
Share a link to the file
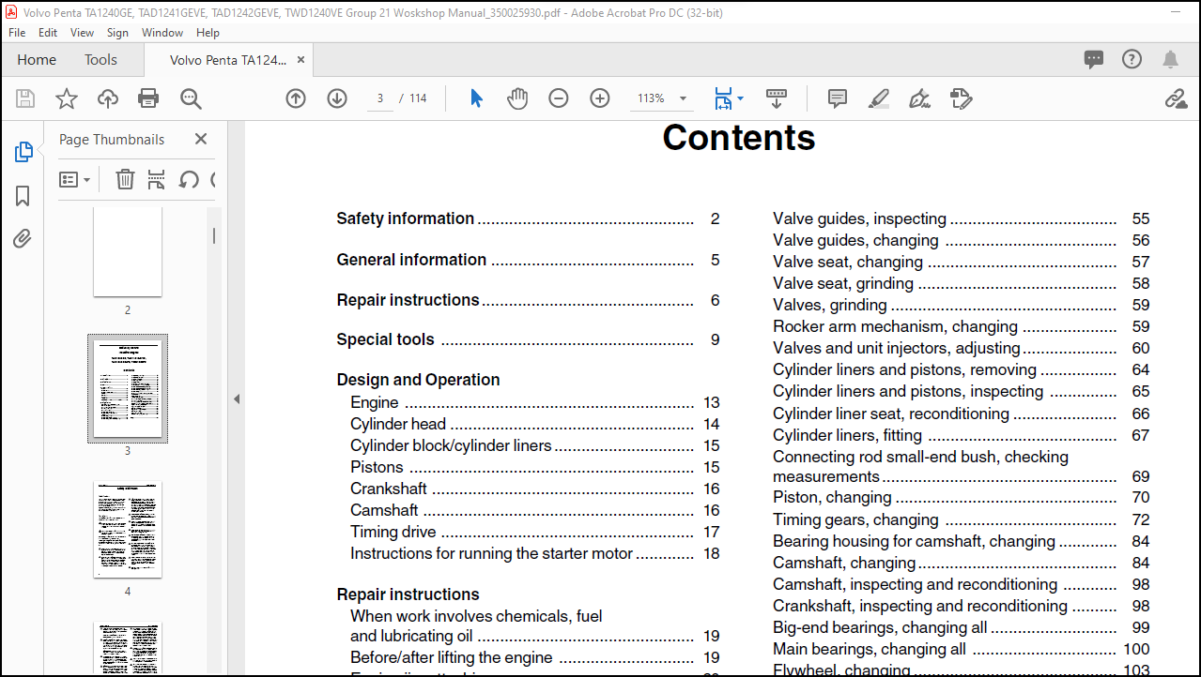(1176, 98)
